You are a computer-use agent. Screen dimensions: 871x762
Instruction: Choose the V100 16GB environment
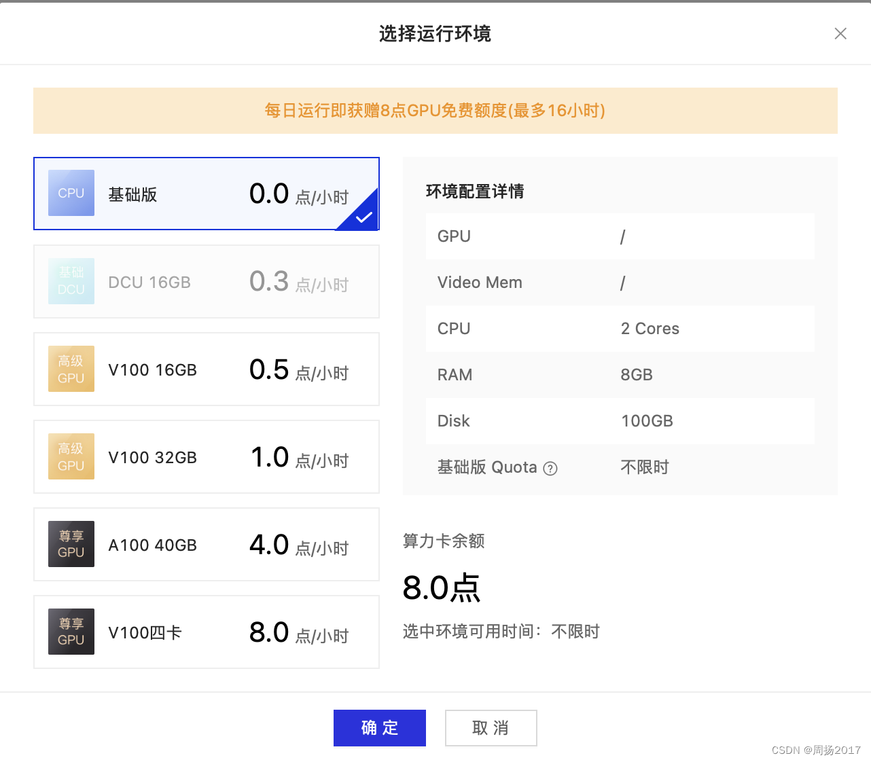click(207, 369)
